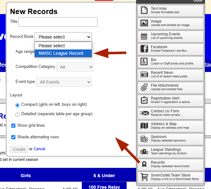211x189 pixels.
Task: Add Bio coach or staff widget
Action: [171, 62]
